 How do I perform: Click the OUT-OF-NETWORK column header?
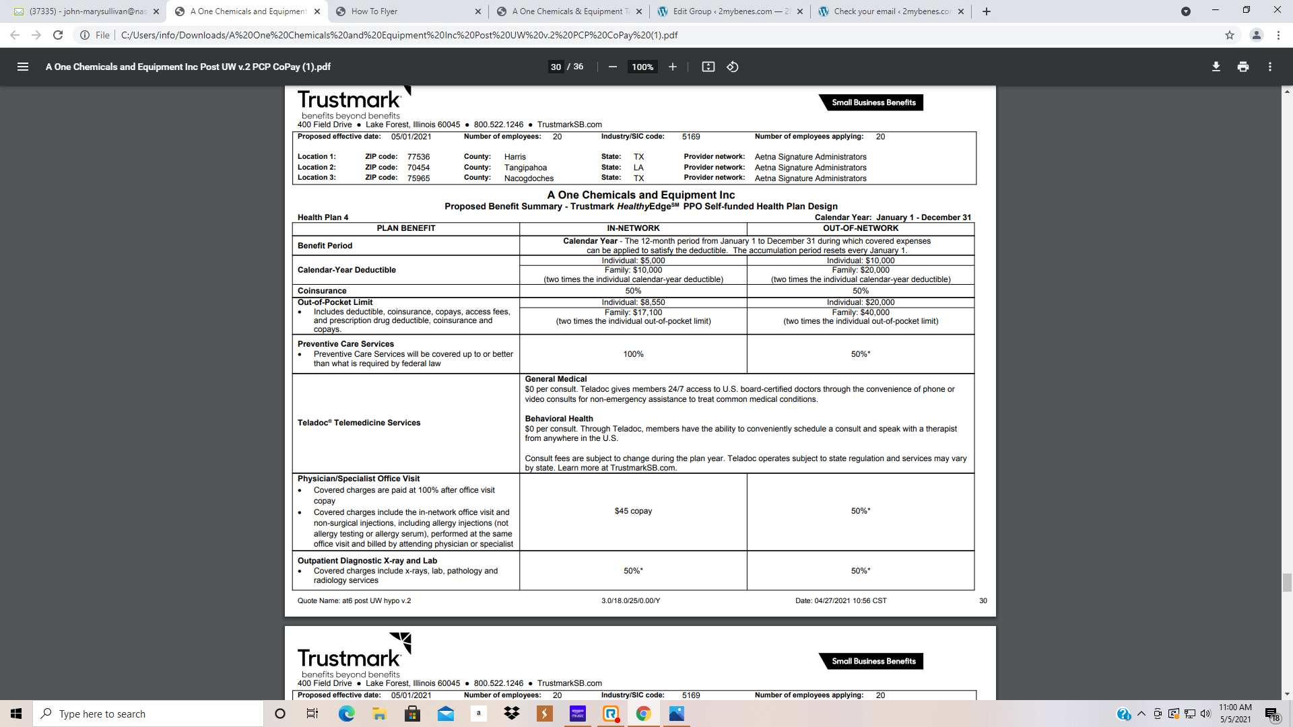click(x=861, y=228)
